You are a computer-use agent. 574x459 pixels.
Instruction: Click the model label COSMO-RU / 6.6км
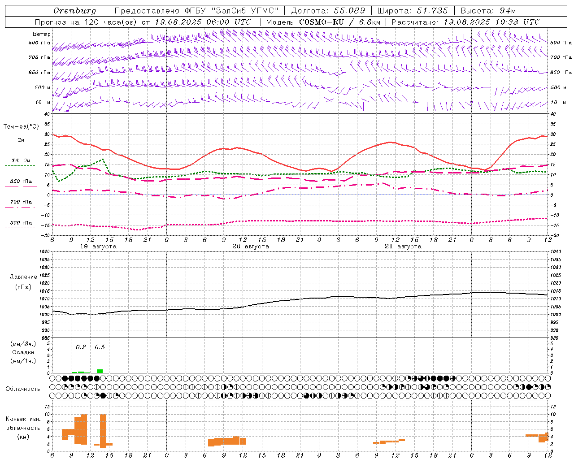[340, 22]
